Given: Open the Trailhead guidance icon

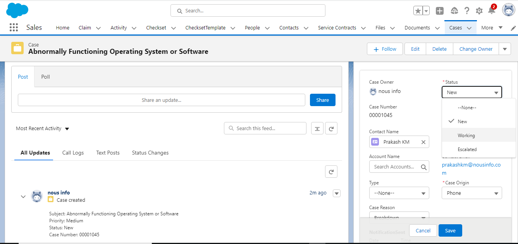Looking at the screenshot, I should point(454,11).
